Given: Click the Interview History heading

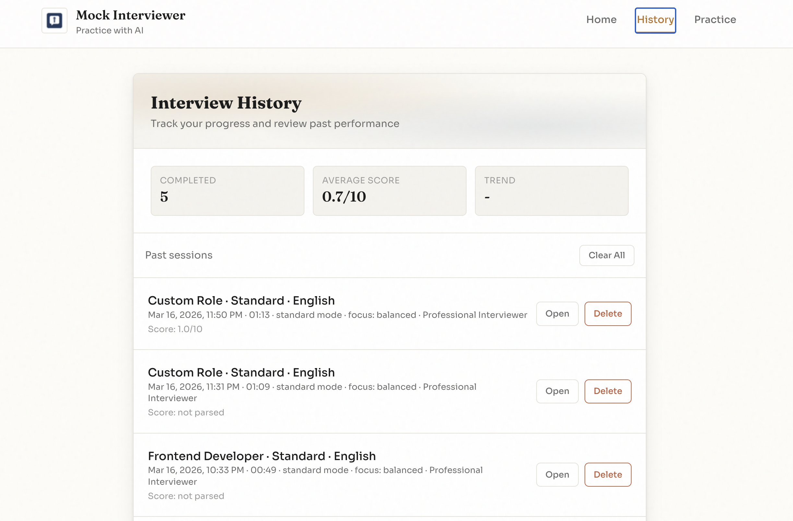Looking at the screenshot, I should pyautogui.click(x=226, y=103).
